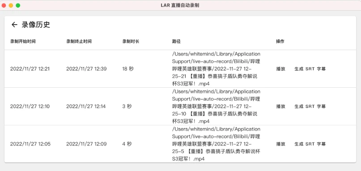The height and width of the screenshot is (171, 361).
Task: Select the 18 秒 duration cell
Action: coord(128,68)
